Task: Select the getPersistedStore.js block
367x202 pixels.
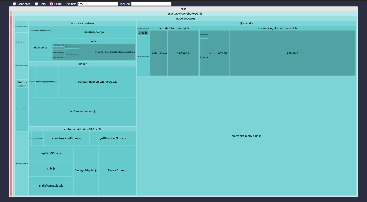Action: point(113,138)
